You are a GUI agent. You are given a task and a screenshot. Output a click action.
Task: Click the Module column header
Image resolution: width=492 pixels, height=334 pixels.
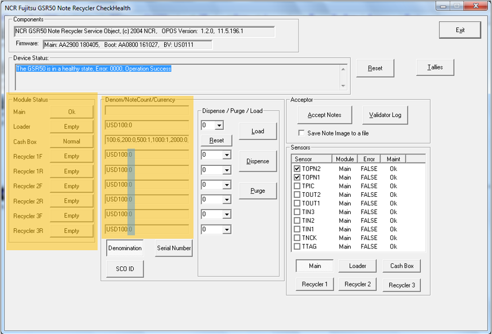[x=345, y=159]
